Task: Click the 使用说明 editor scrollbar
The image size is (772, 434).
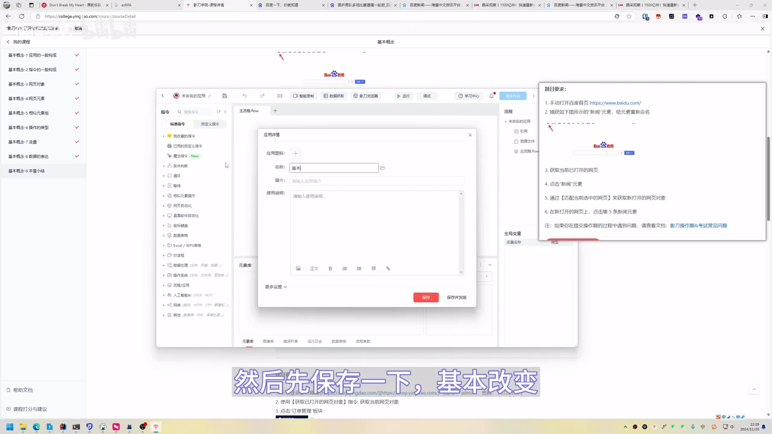Action: coord(461,232)
